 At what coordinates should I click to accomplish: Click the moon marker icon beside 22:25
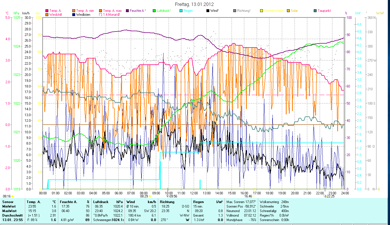coord(326,196)
